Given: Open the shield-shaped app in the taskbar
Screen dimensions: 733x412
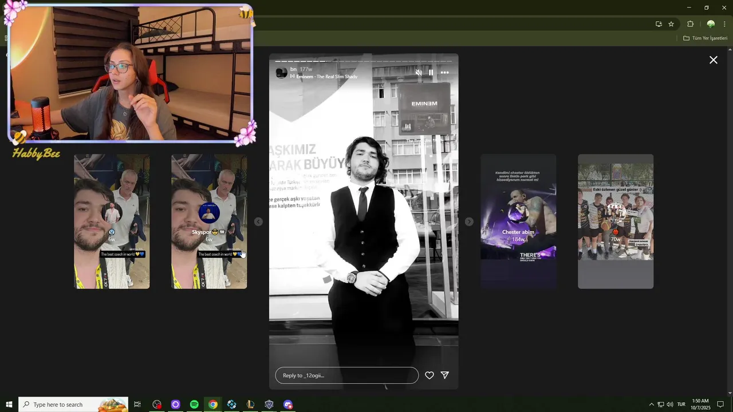Looking at the screenshot, I should 269,405.
